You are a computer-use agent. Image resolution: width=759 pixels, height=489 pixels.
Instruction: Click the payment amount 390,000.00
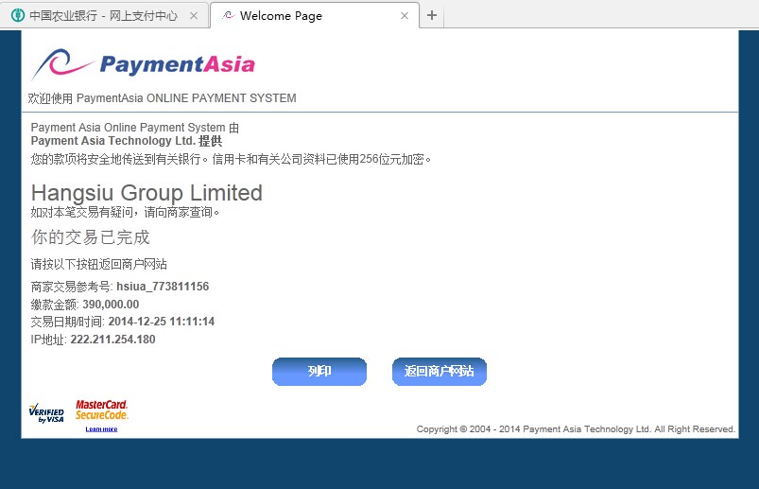(111, 304)
